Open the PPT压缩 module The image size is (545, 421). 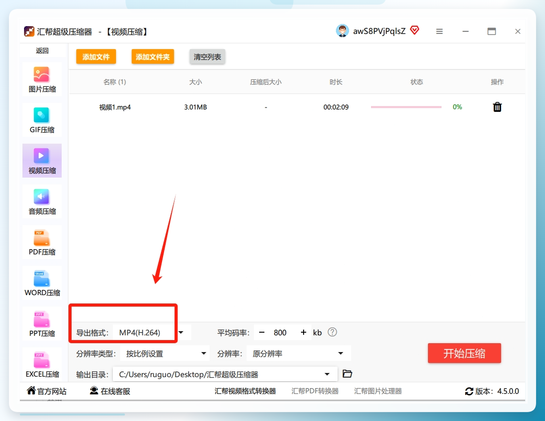point(42,323)
